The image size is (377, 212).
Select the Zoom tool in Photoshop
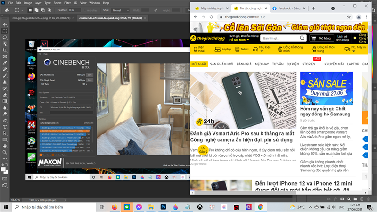coord(5,152)
